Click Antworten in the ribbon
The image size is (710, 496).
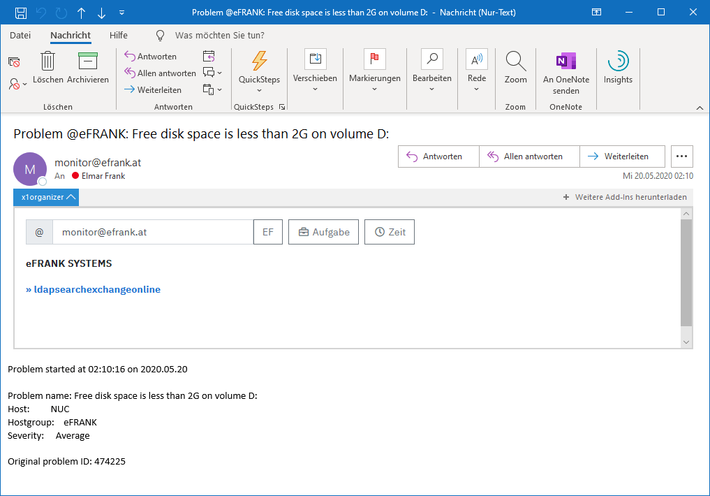tap(150, 56)
